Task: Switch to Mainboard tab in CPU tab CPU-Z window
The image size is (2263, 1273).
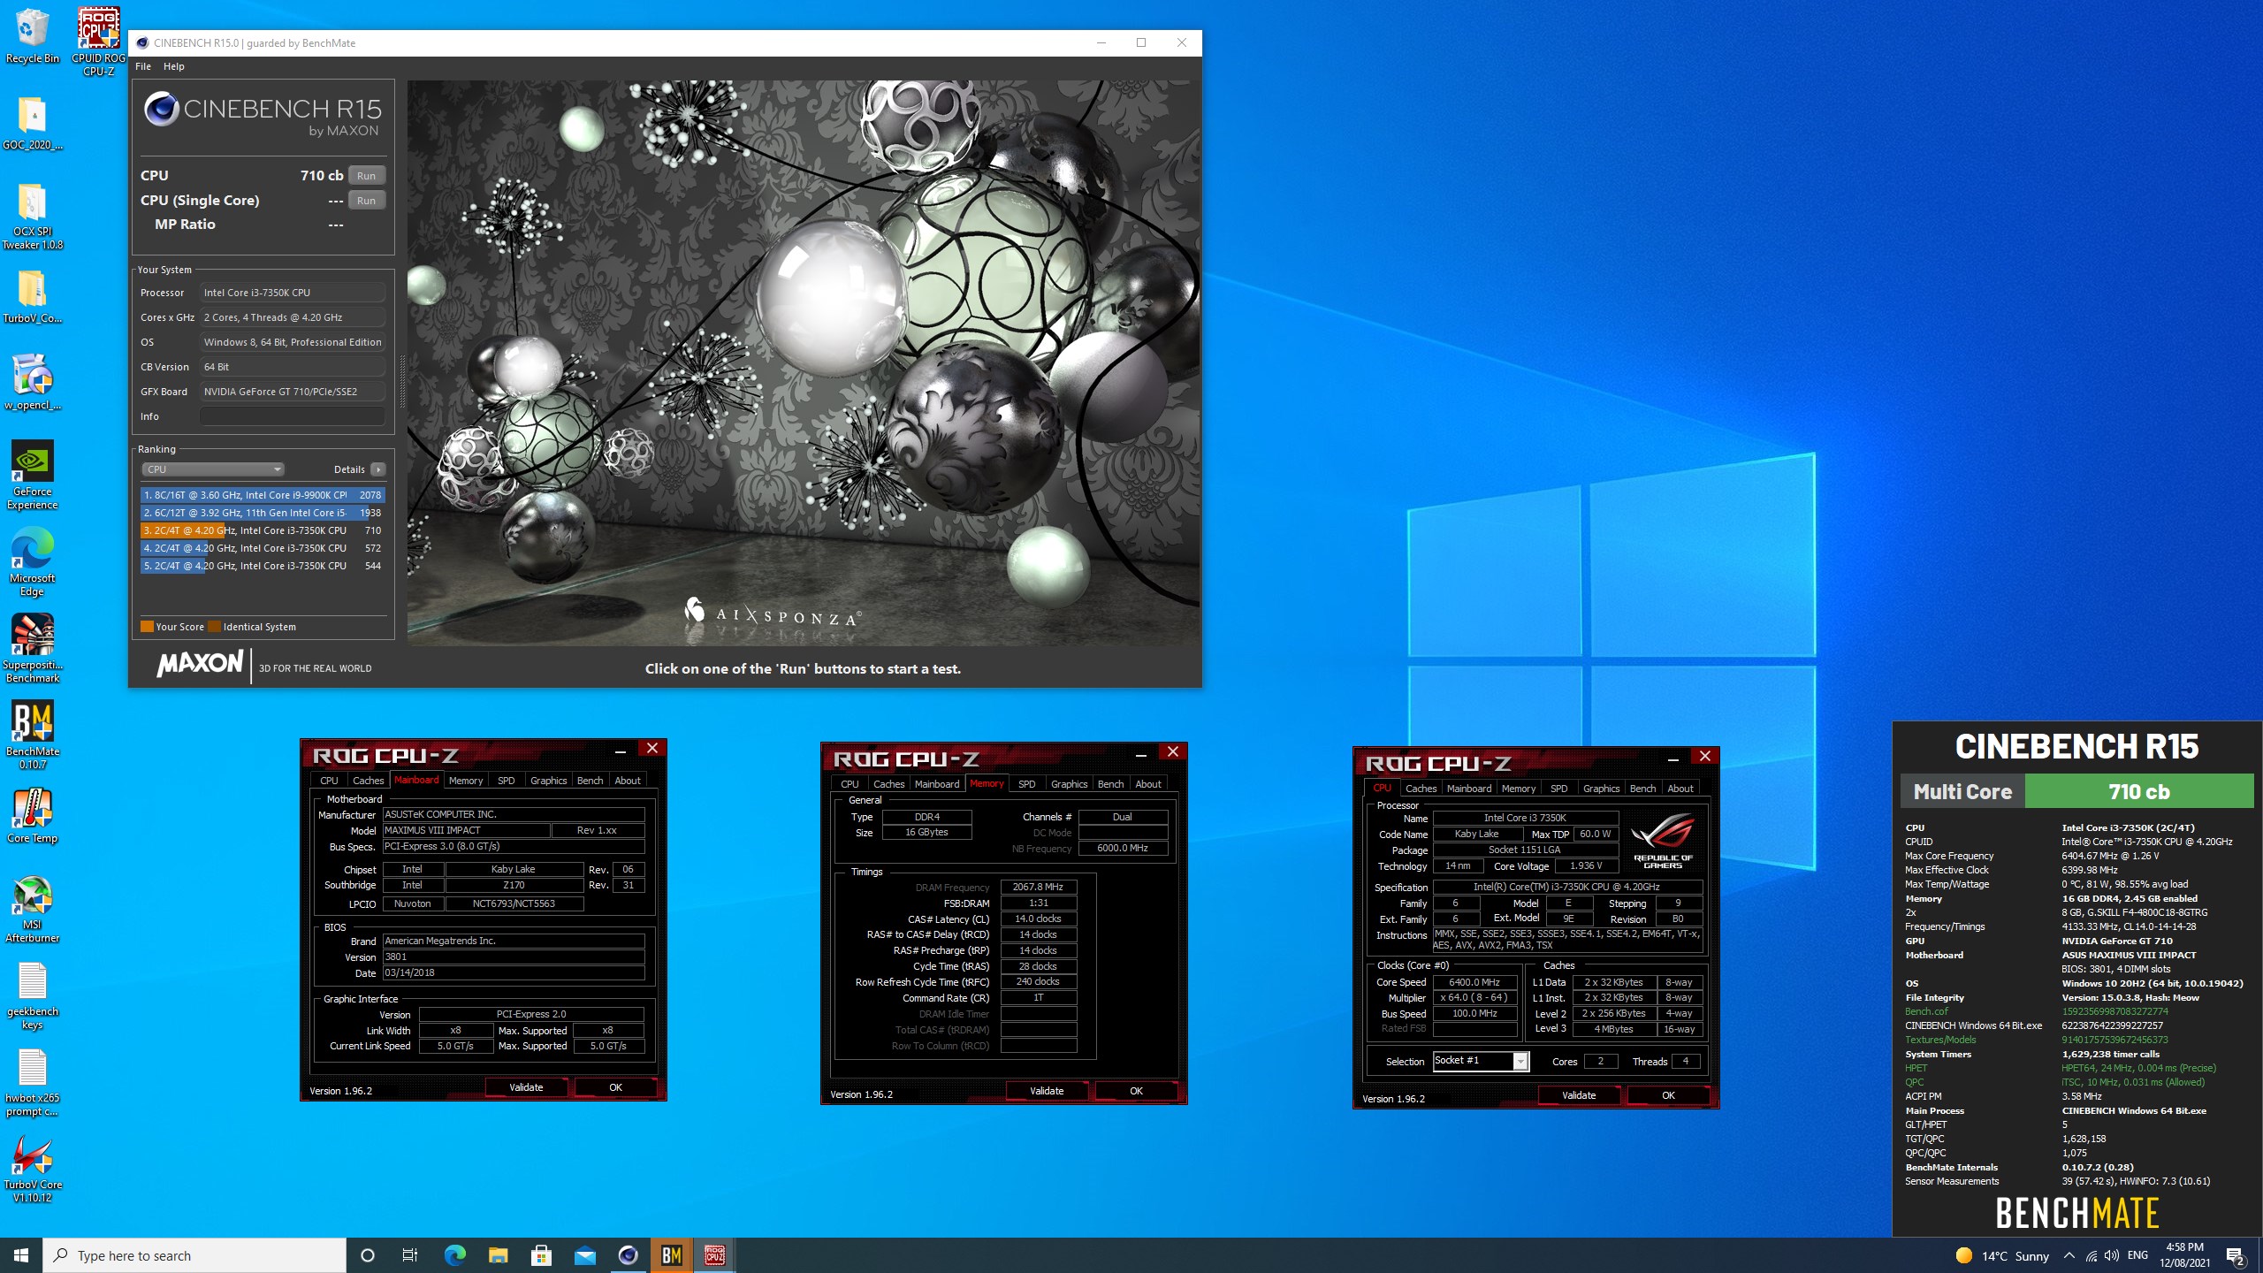Action: click(1469, 789)
